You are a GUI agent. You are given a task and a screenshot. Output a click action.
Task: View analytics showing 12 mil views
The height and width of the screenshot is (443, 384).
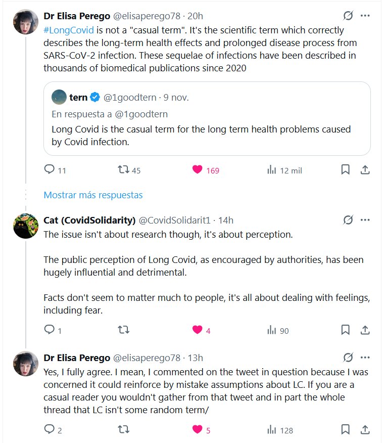point(272,170)
